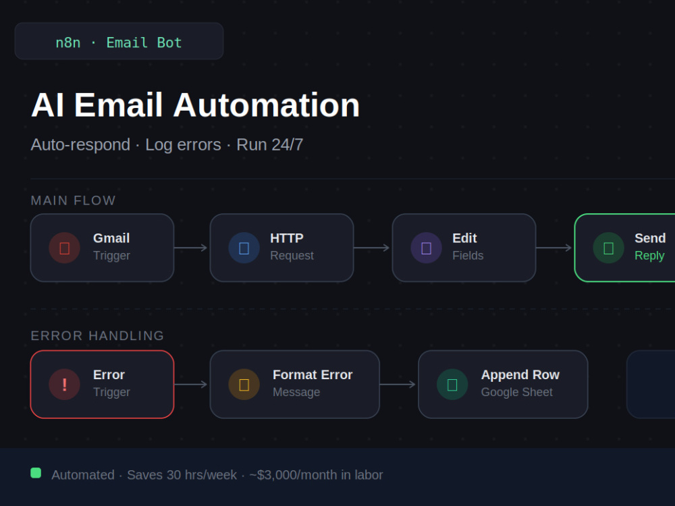Select the Format Error Message node
The height and width of the screenshot is (506, 675).
(295, 385)
